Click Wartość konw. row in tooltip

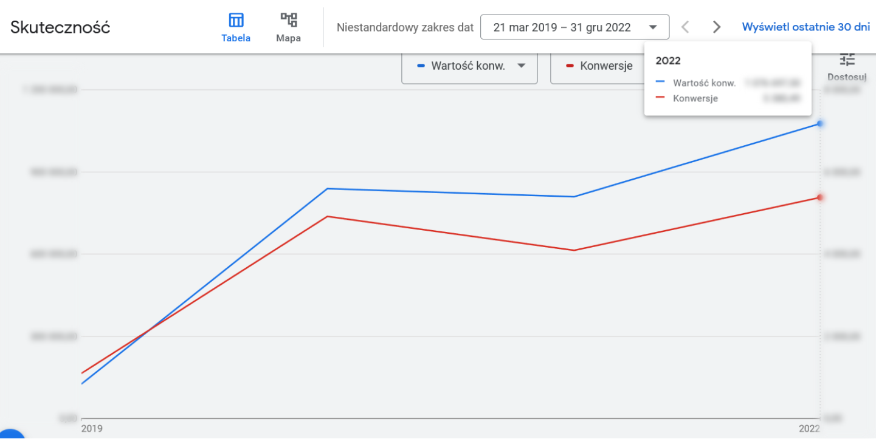pyautogui.click(x=728, y=83)
